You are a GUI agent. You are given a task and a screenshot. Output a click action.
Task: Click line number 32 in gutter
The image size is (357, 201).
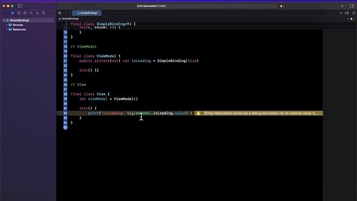click(65, 113)
